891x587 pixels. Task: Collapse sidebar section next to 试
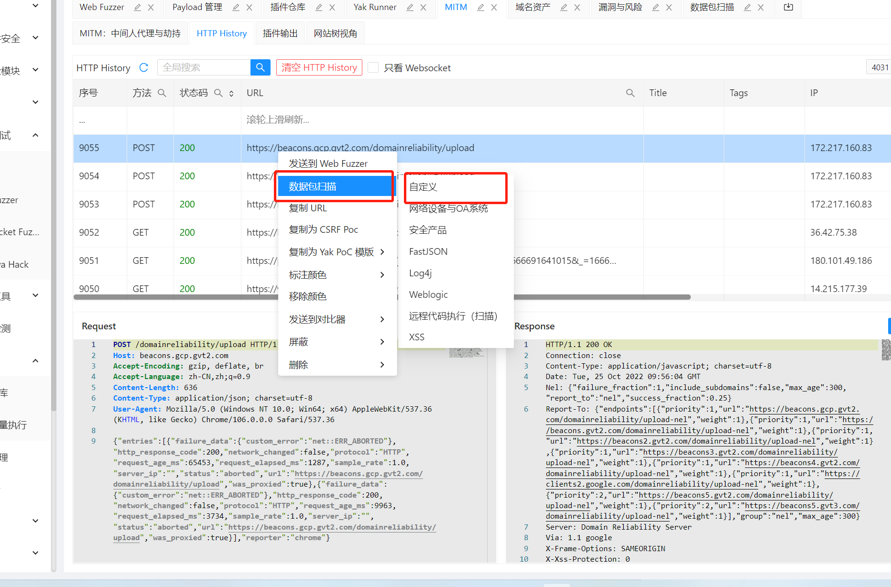(x=35, y=135)
